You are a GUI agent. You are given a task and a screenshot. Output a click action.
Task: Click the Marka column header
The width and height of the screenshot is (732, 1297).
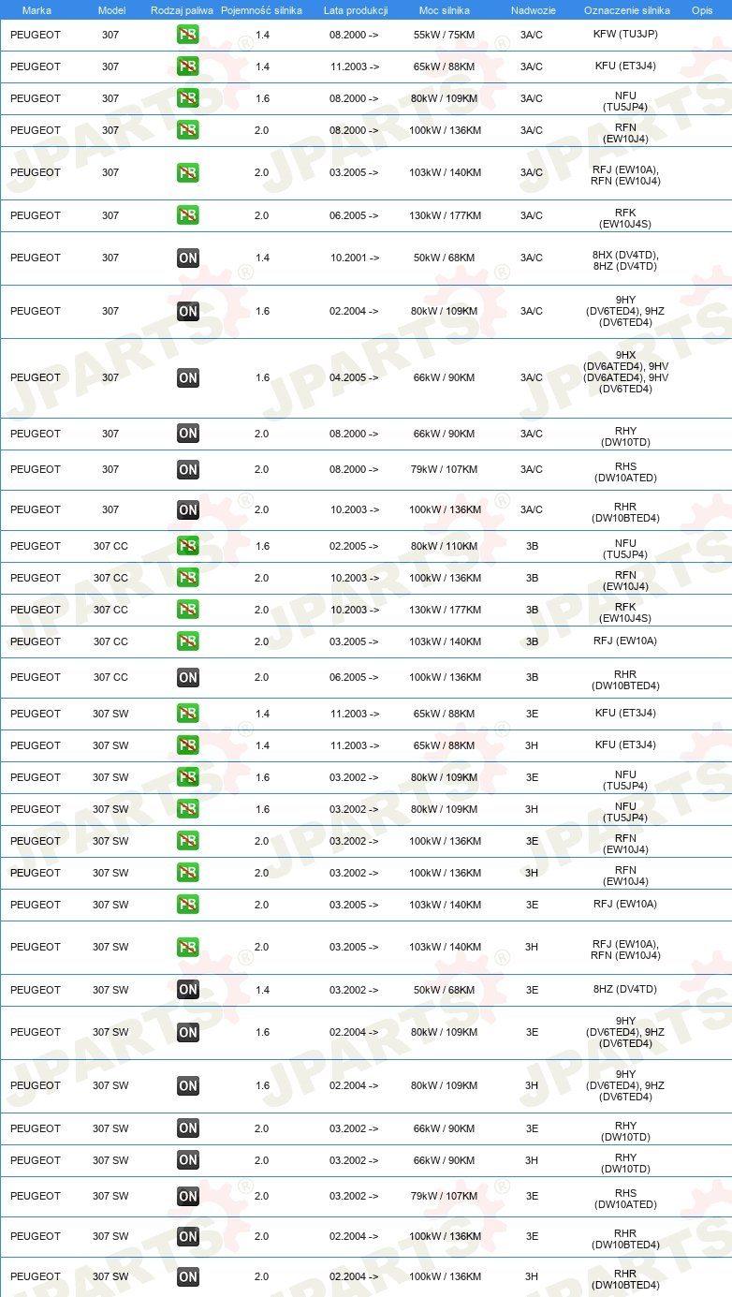click(x=37, y=10)
